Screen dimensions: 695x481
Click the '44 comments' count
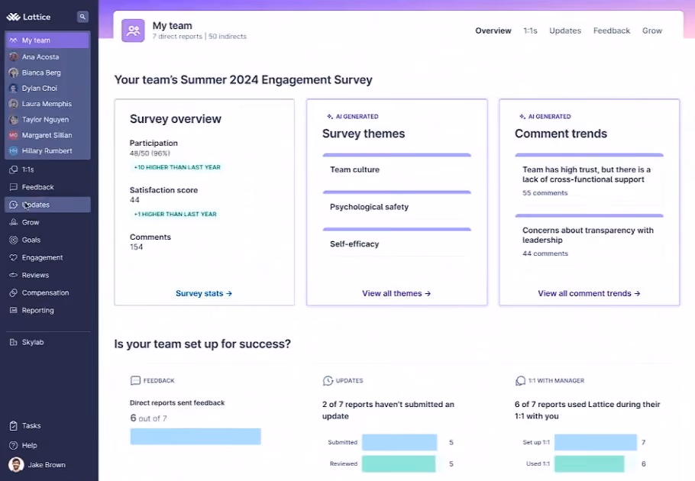pos(545,253)
